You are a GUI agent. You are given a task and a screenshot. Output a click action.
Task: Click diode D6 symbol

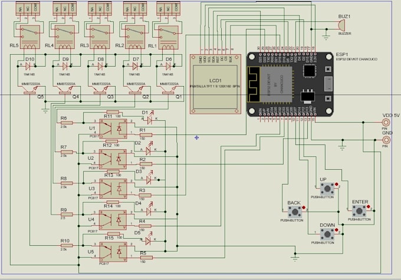point(168,67)
